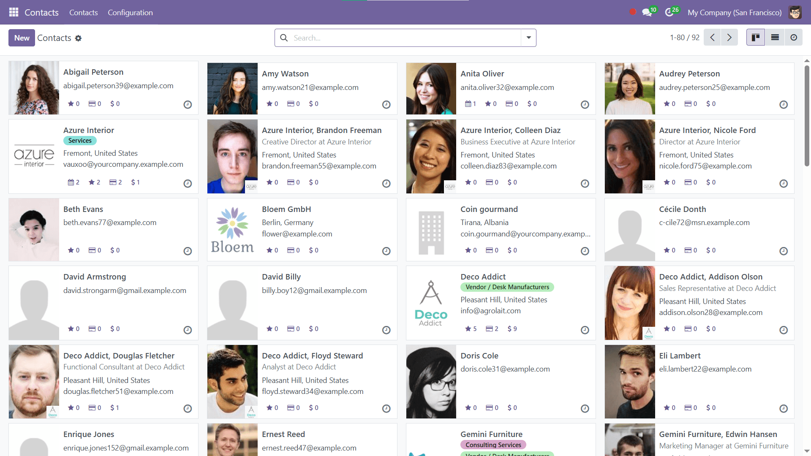Open the main apps grid menu
The height and width of the screenshot is (456, 811).
[14, 12]
